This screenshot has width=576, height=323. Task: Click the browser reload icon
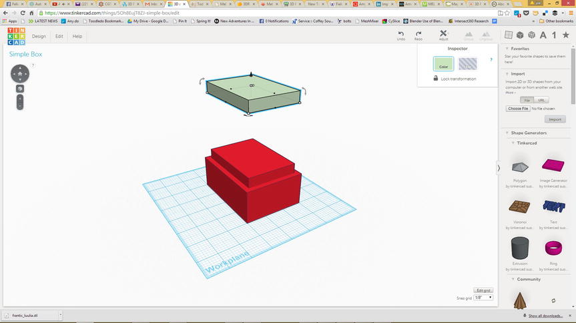[23, 13]
